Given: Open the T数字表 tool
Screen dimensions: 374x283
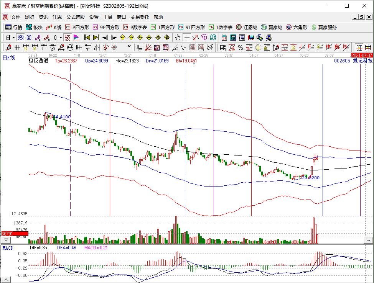Looking at the screenshot, I should pos(221,28).
